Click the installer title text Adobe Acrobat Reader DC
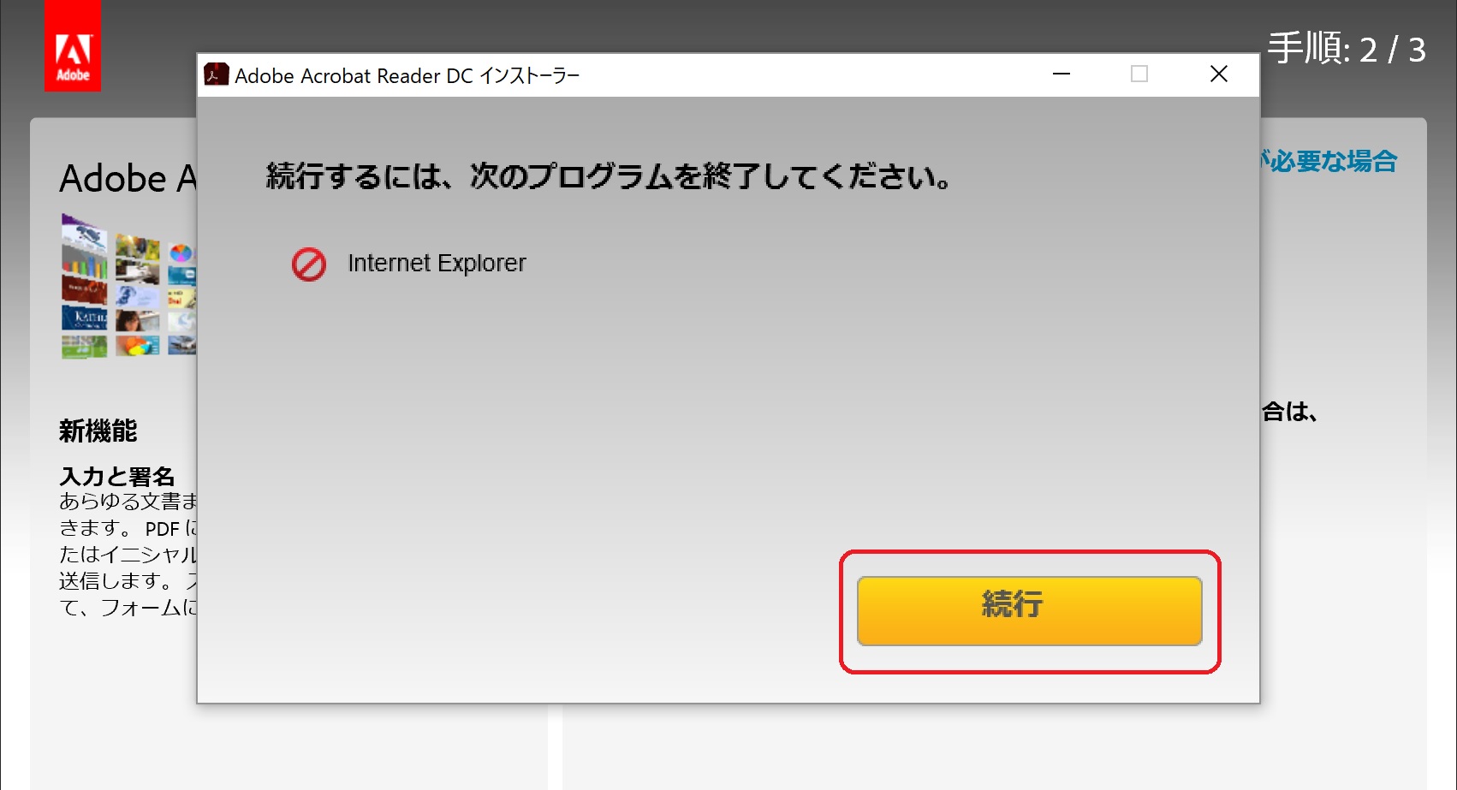 click(x=407, y=75)
